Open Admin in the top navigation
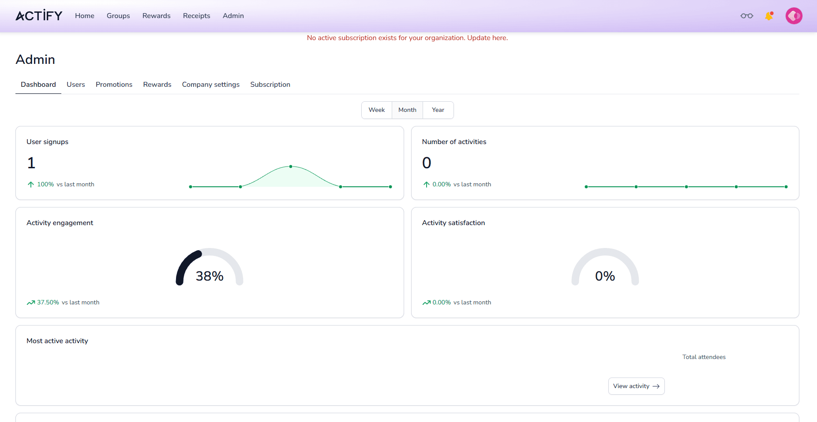This screenshot has width=817, height=422. 233,16
